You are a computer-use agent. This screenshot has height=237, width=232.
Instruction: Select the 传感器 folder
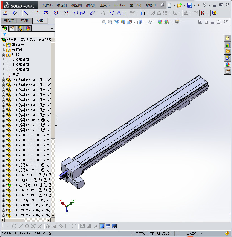tap(17, 50)
